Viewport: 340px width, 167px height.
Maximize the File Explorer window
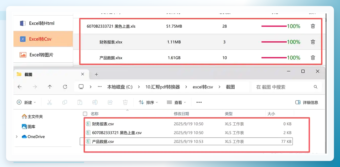[x=303, y=71]
